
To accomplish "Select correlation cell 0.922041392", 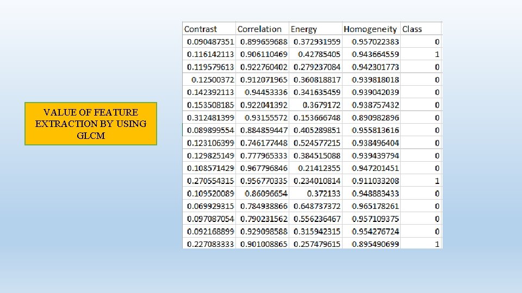I will click(262, 105).
